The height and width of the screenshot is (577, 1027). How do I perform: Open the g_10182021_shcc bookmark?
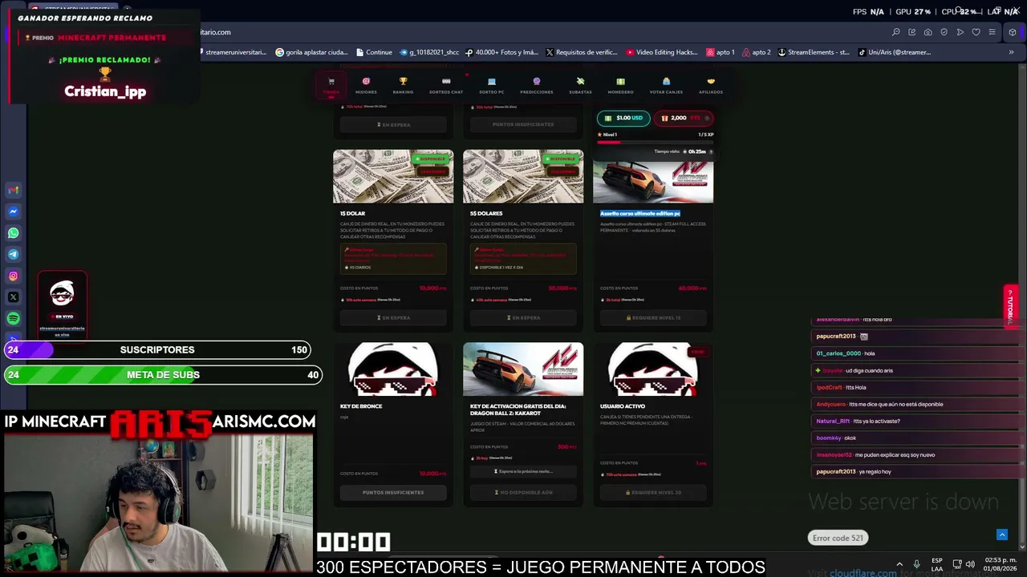pos(429,52)
